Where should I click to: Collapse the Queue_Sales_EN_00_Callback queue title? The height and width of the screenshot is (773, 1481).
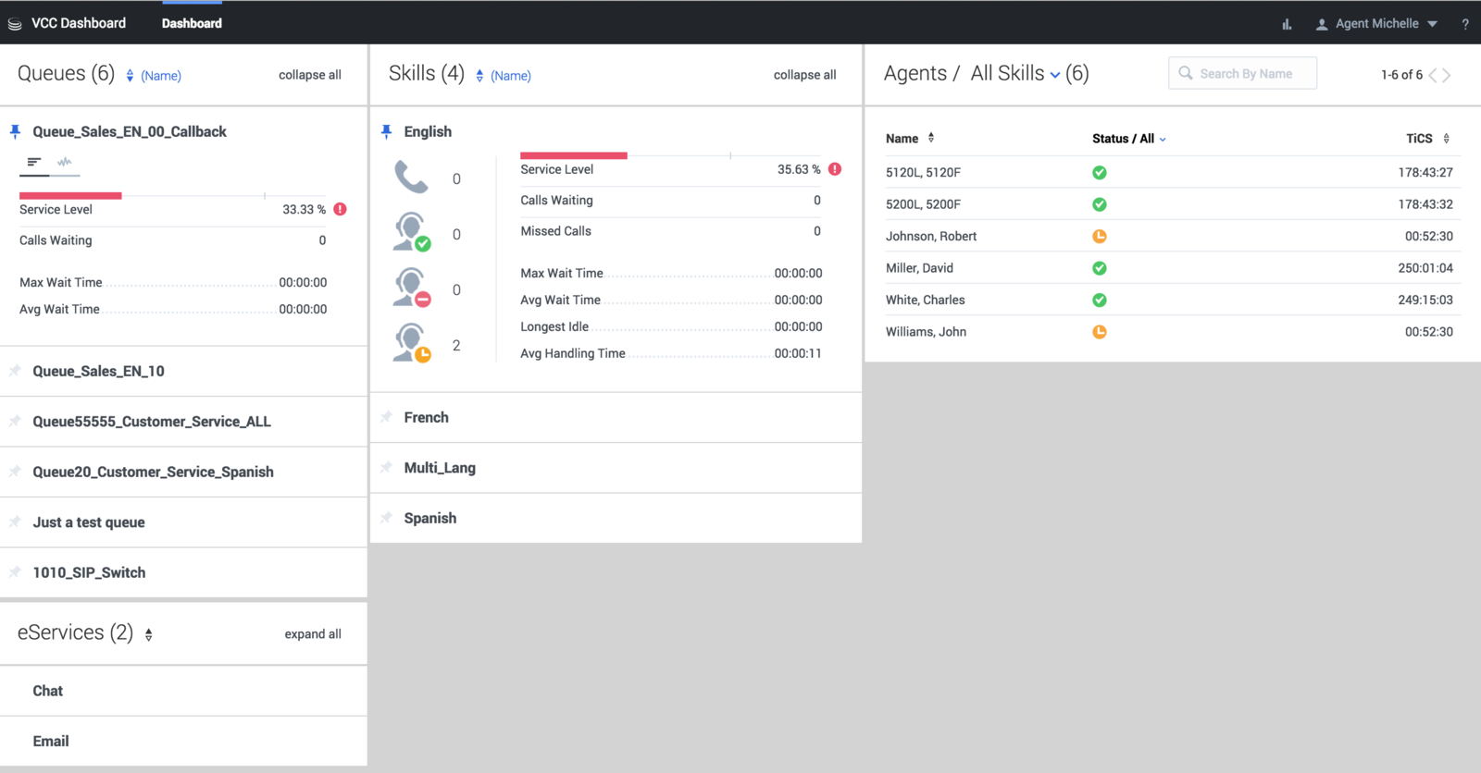tap(130, 131)
